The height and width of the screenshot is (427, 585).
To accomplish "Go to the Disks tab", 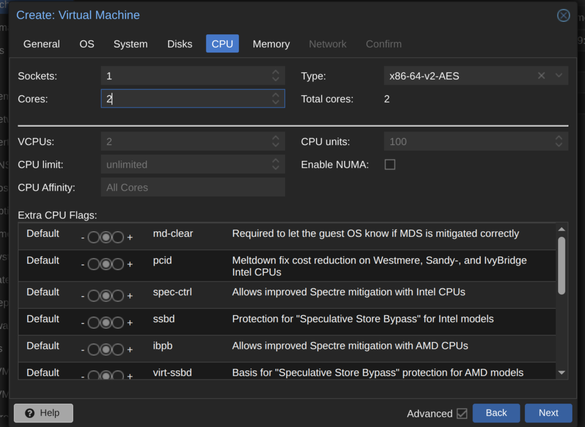I will (x=179, y=44).
